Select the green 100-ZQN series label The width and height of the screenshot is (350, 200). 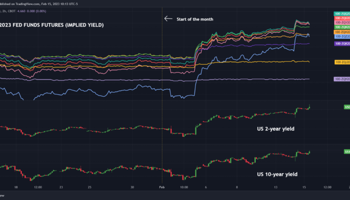pyautogui.click(x=342, y=27)
